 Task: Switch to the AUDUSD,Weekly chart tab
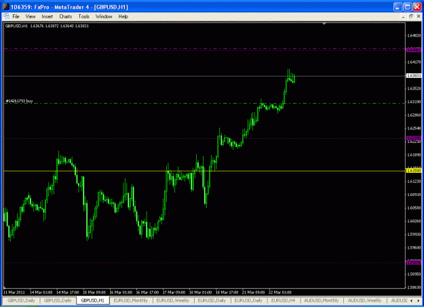pos(364,300)
